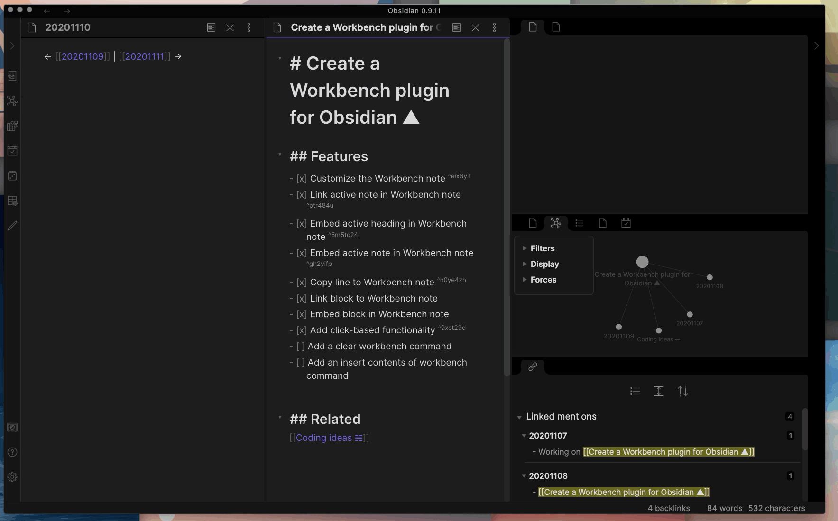Collapse the 20201108 backlink group

524,476
